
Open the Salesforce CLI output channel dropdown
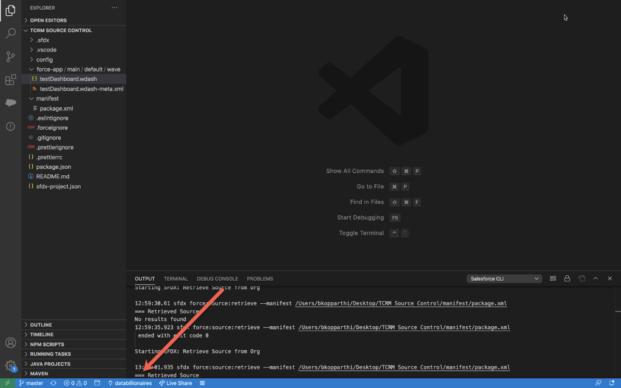[504, 279]
